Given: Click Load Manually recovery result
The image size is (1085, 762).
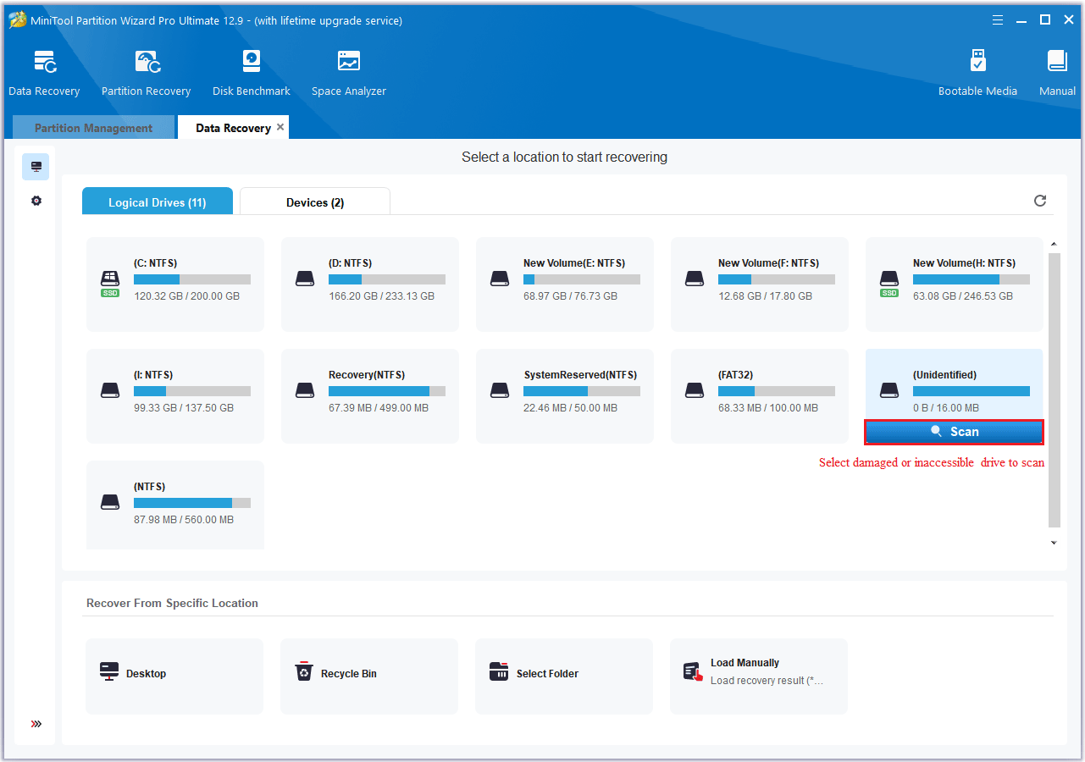Looking at the screenshot, I should (x=759, y=676).
